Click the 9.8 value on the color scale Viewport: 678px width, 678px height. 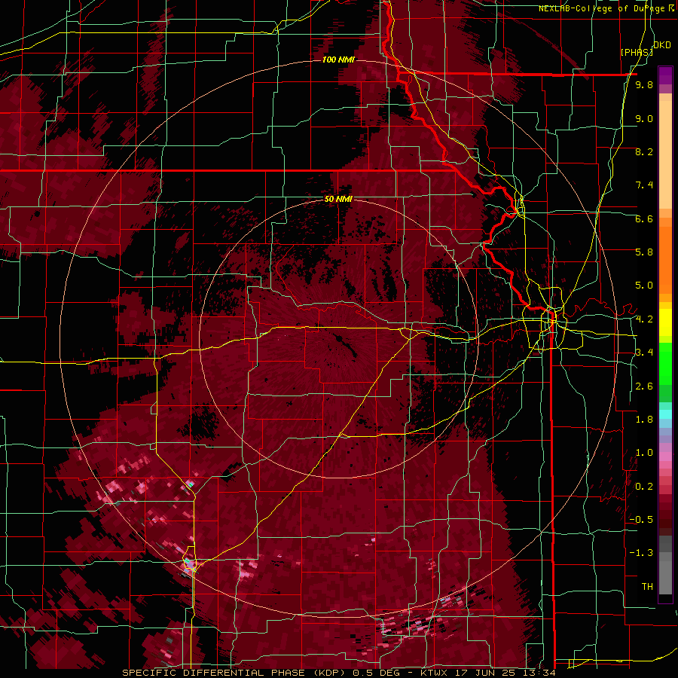click(x=644, y=85)
